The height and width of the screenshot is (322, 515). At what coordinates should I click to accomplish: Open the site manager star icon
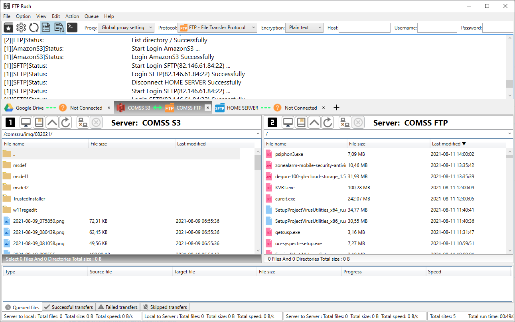coord(8,27)
